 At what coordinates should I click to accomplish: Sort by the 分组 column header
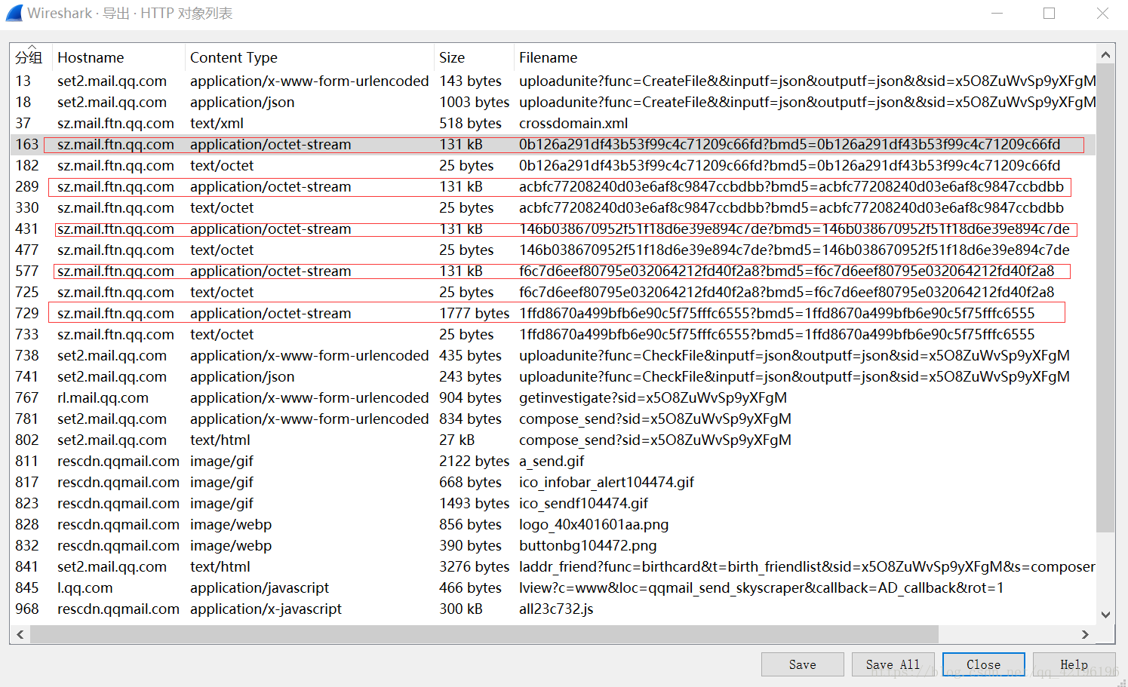pyautogui.click(x=29, y=57)
